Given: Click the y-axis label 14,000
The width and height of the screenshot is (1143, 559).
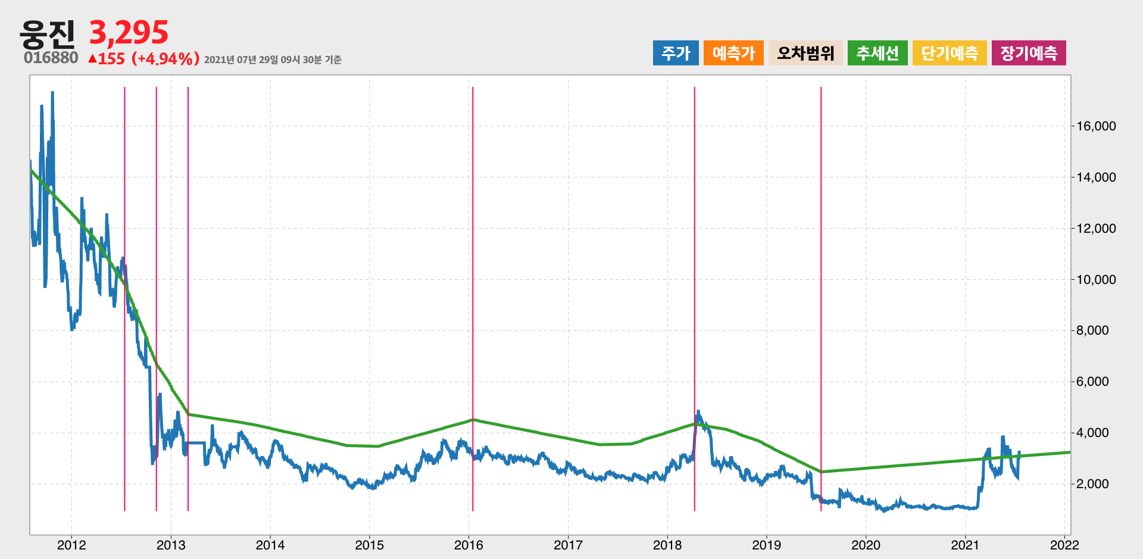Looking at the screenshot, I should (x=1096, y=177).
